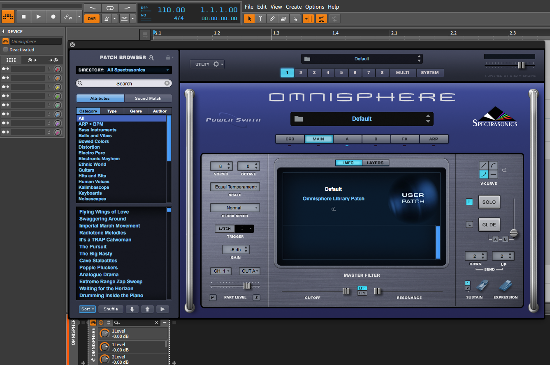
Task: Select the Time selection tool
Action: pos(260,18)
